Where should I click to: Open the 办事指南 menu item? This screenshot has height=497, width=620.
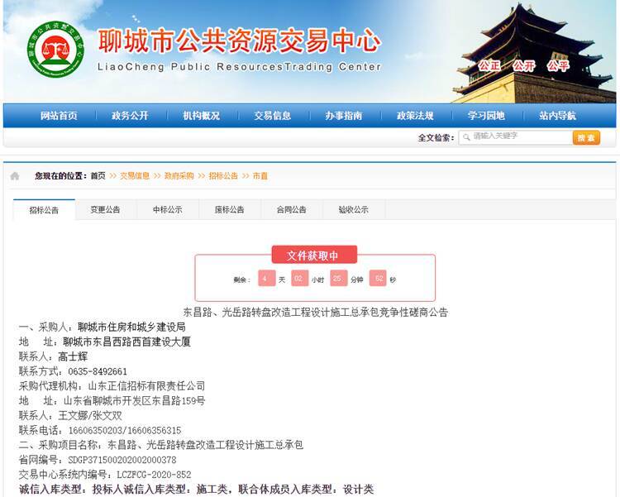343,116
